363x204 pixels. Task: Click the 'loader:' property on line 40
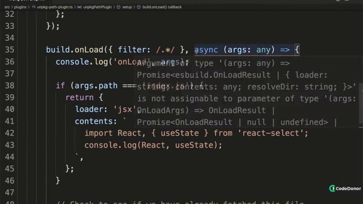pyautogui.click(x=91, y=109)
